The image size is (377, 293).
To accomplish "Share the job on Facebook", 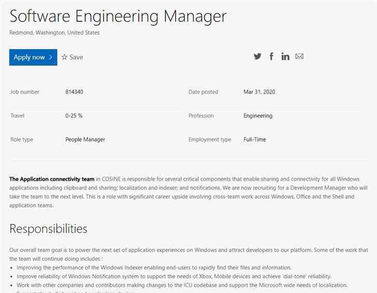I will tap(271, 56).
